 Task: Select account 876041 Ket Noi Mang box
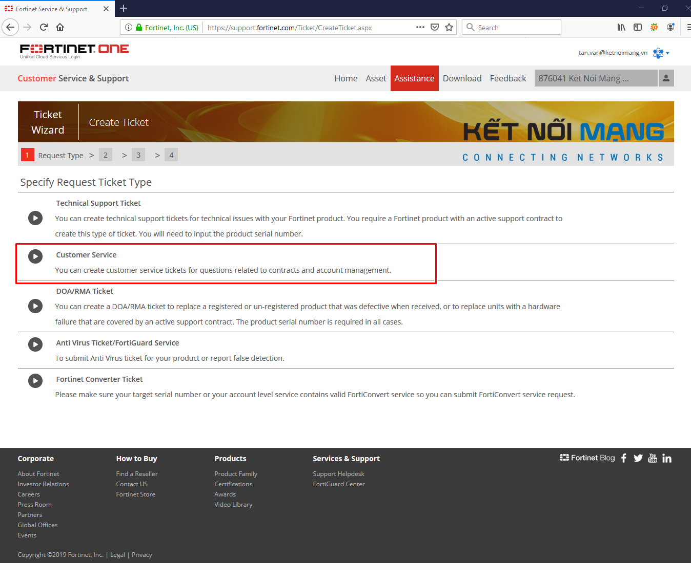pyautogui.click(x=596, y=78)
